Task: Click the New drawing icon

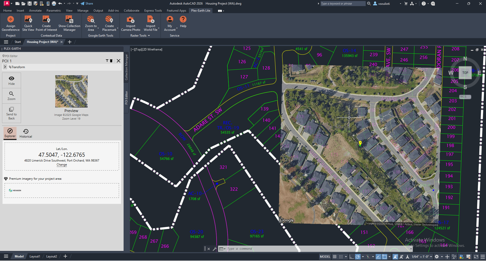Action: click(x=17, y=4)
